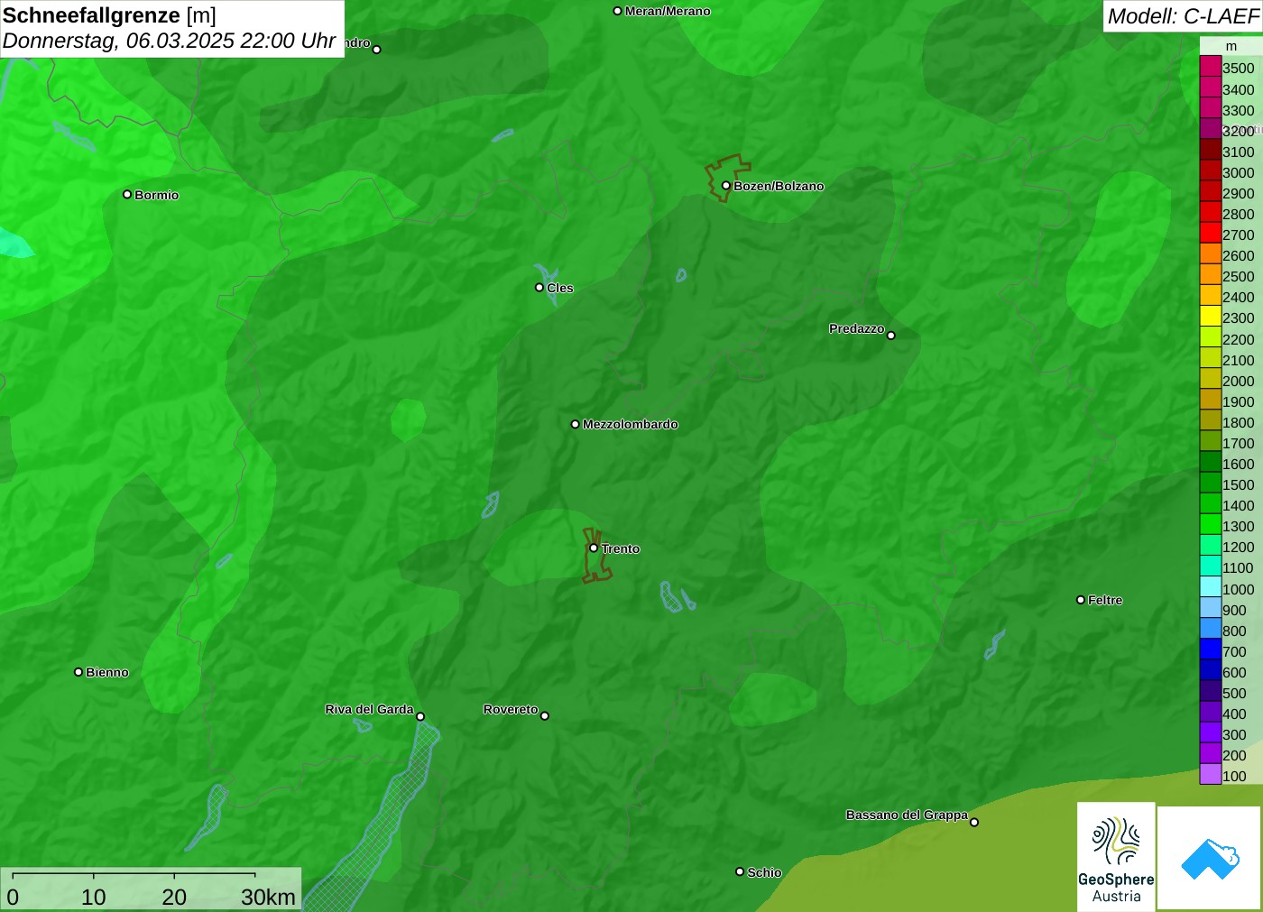Click the Schio marker dot
This screenshot has width=1263, height=912.
tap(740, 871)
